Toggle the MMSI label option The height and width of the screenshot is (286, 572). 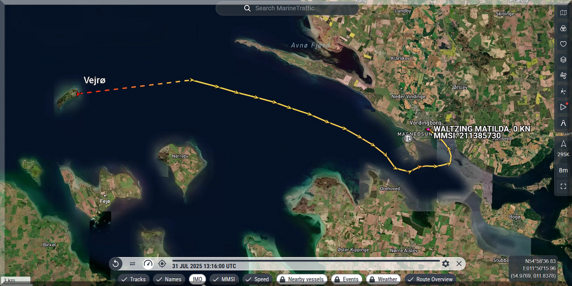[223, 279]
